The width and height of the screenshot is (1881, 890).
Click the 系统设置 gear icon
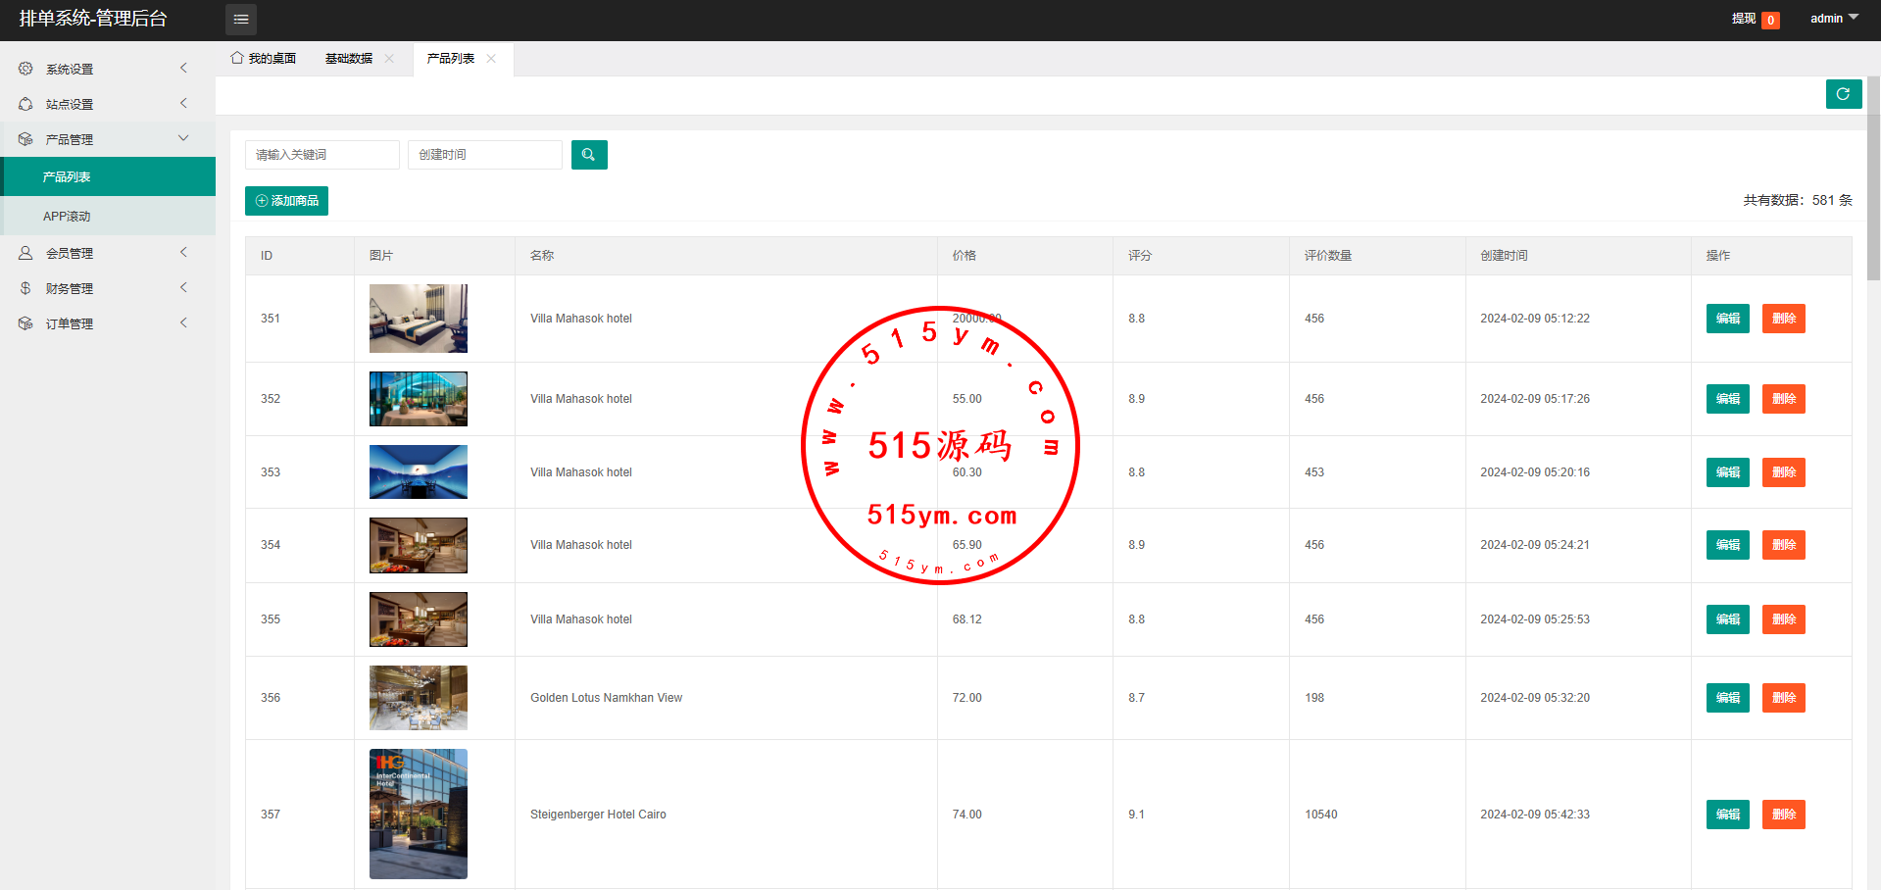pyautogui.click(x=25, y=69)
